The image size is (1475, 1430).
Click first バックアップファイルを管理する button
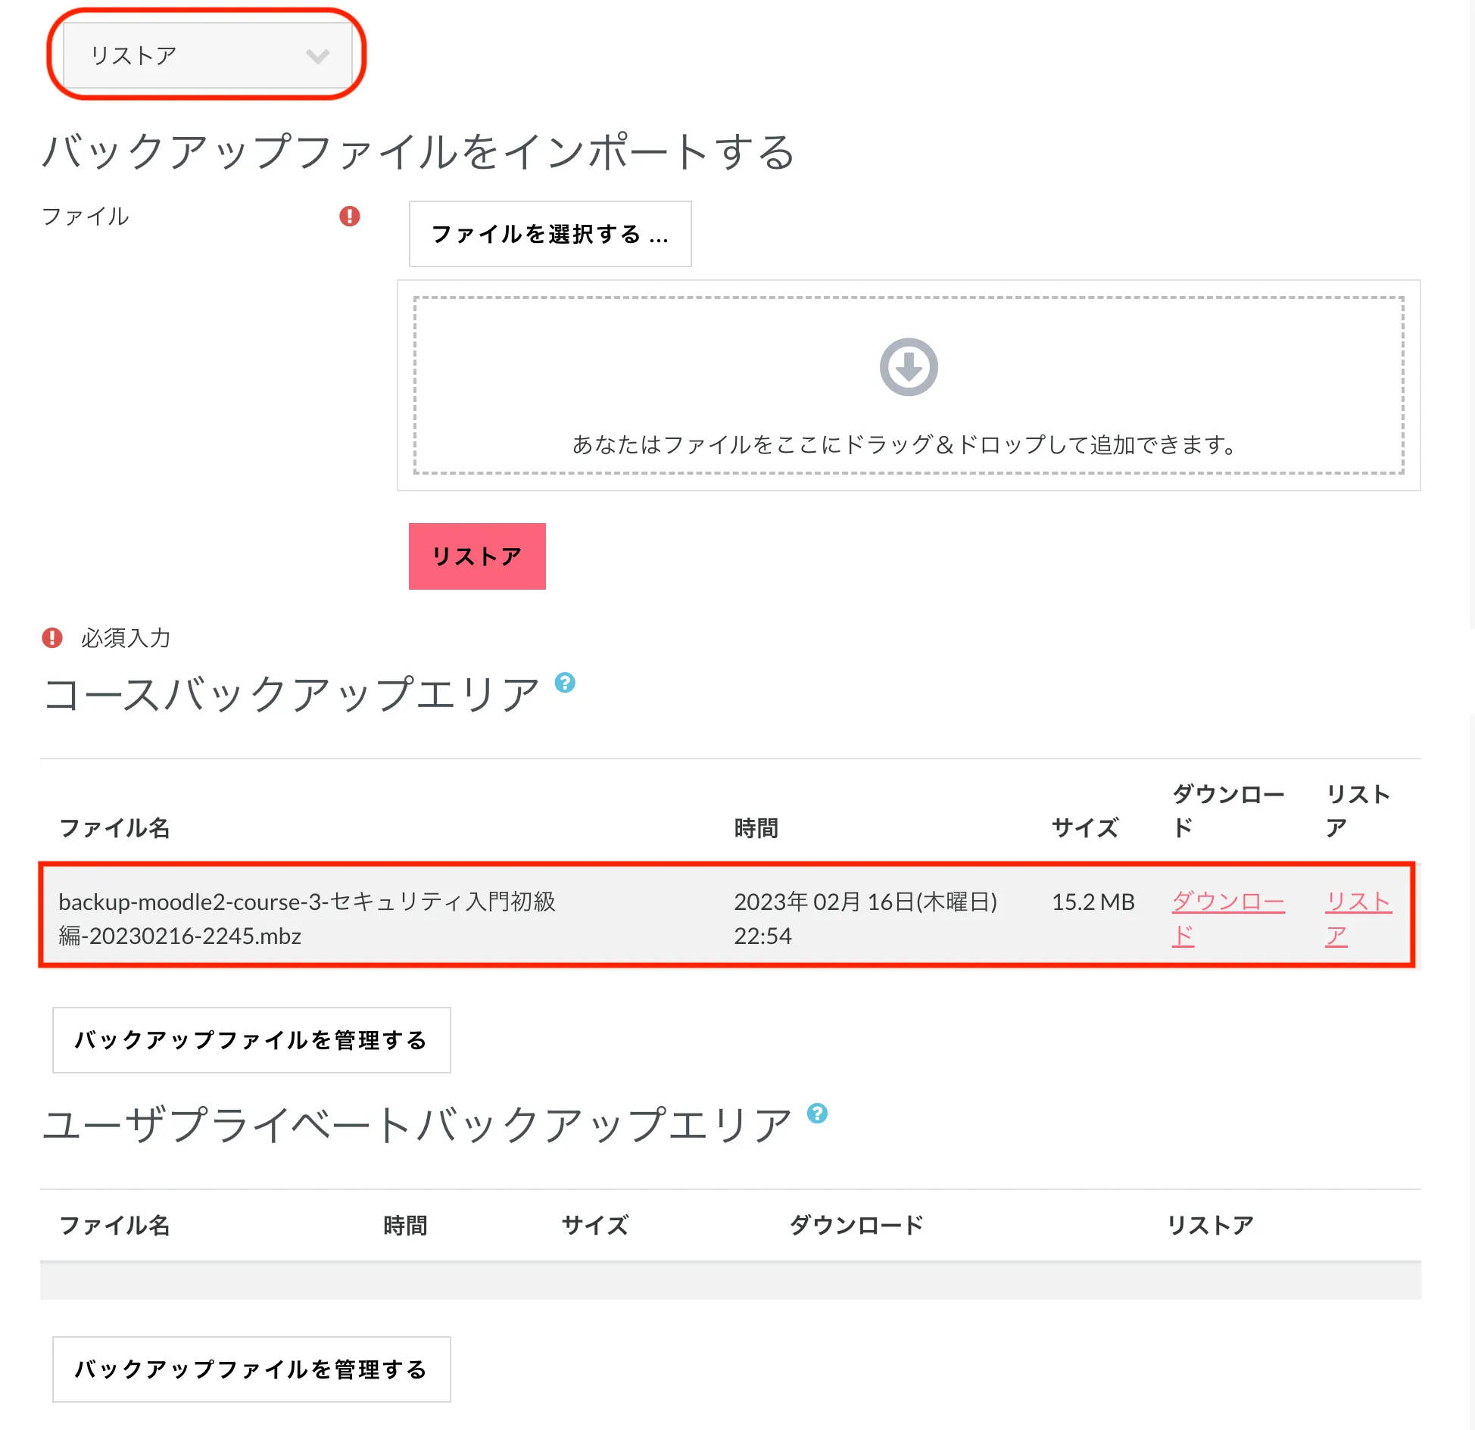click(251, 1040)
